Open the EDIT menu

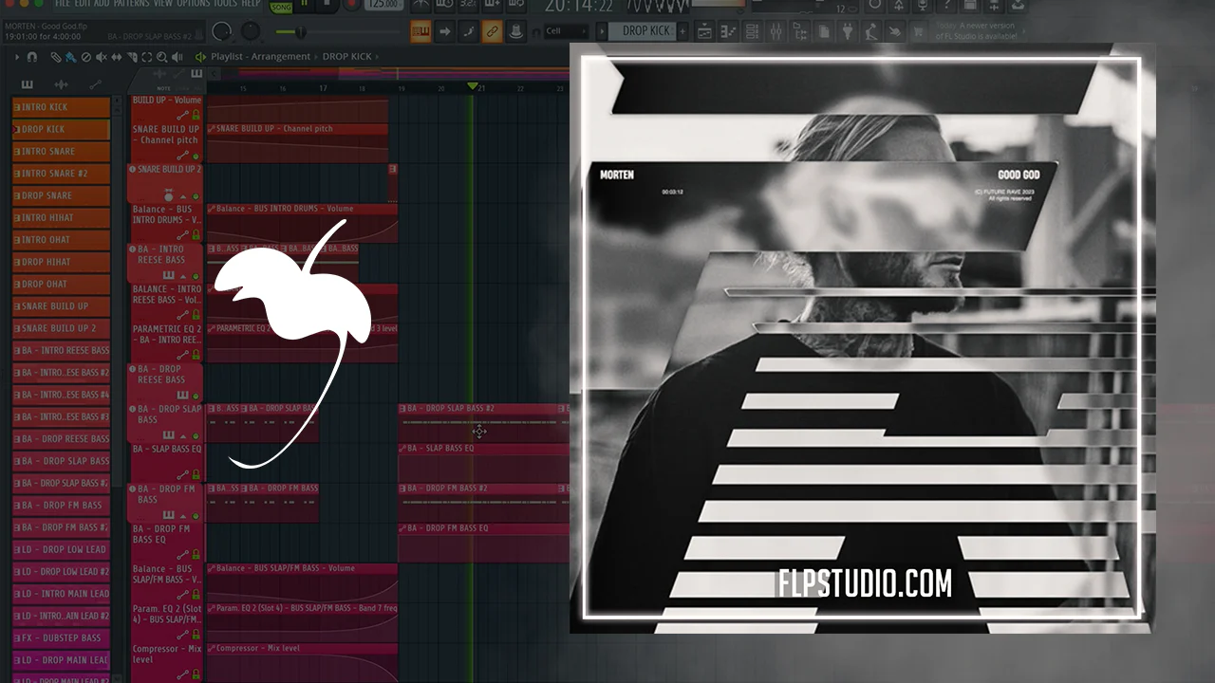coord(84,4)
